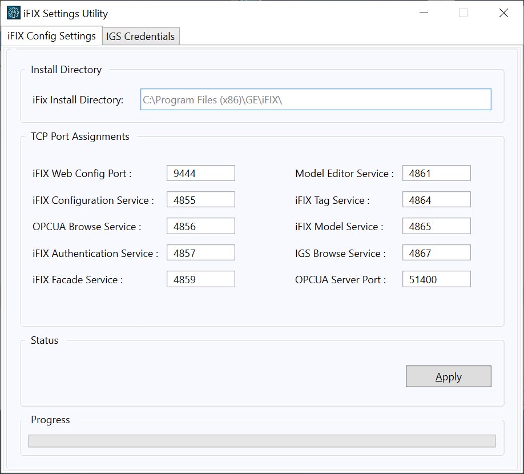Click the Apply button
This screenshot has width=524, height=474.
click(449, 376)
